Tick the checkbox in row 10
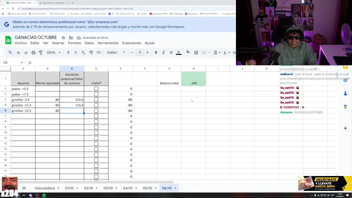Screen dimensions: 352x198 [96, 133]
